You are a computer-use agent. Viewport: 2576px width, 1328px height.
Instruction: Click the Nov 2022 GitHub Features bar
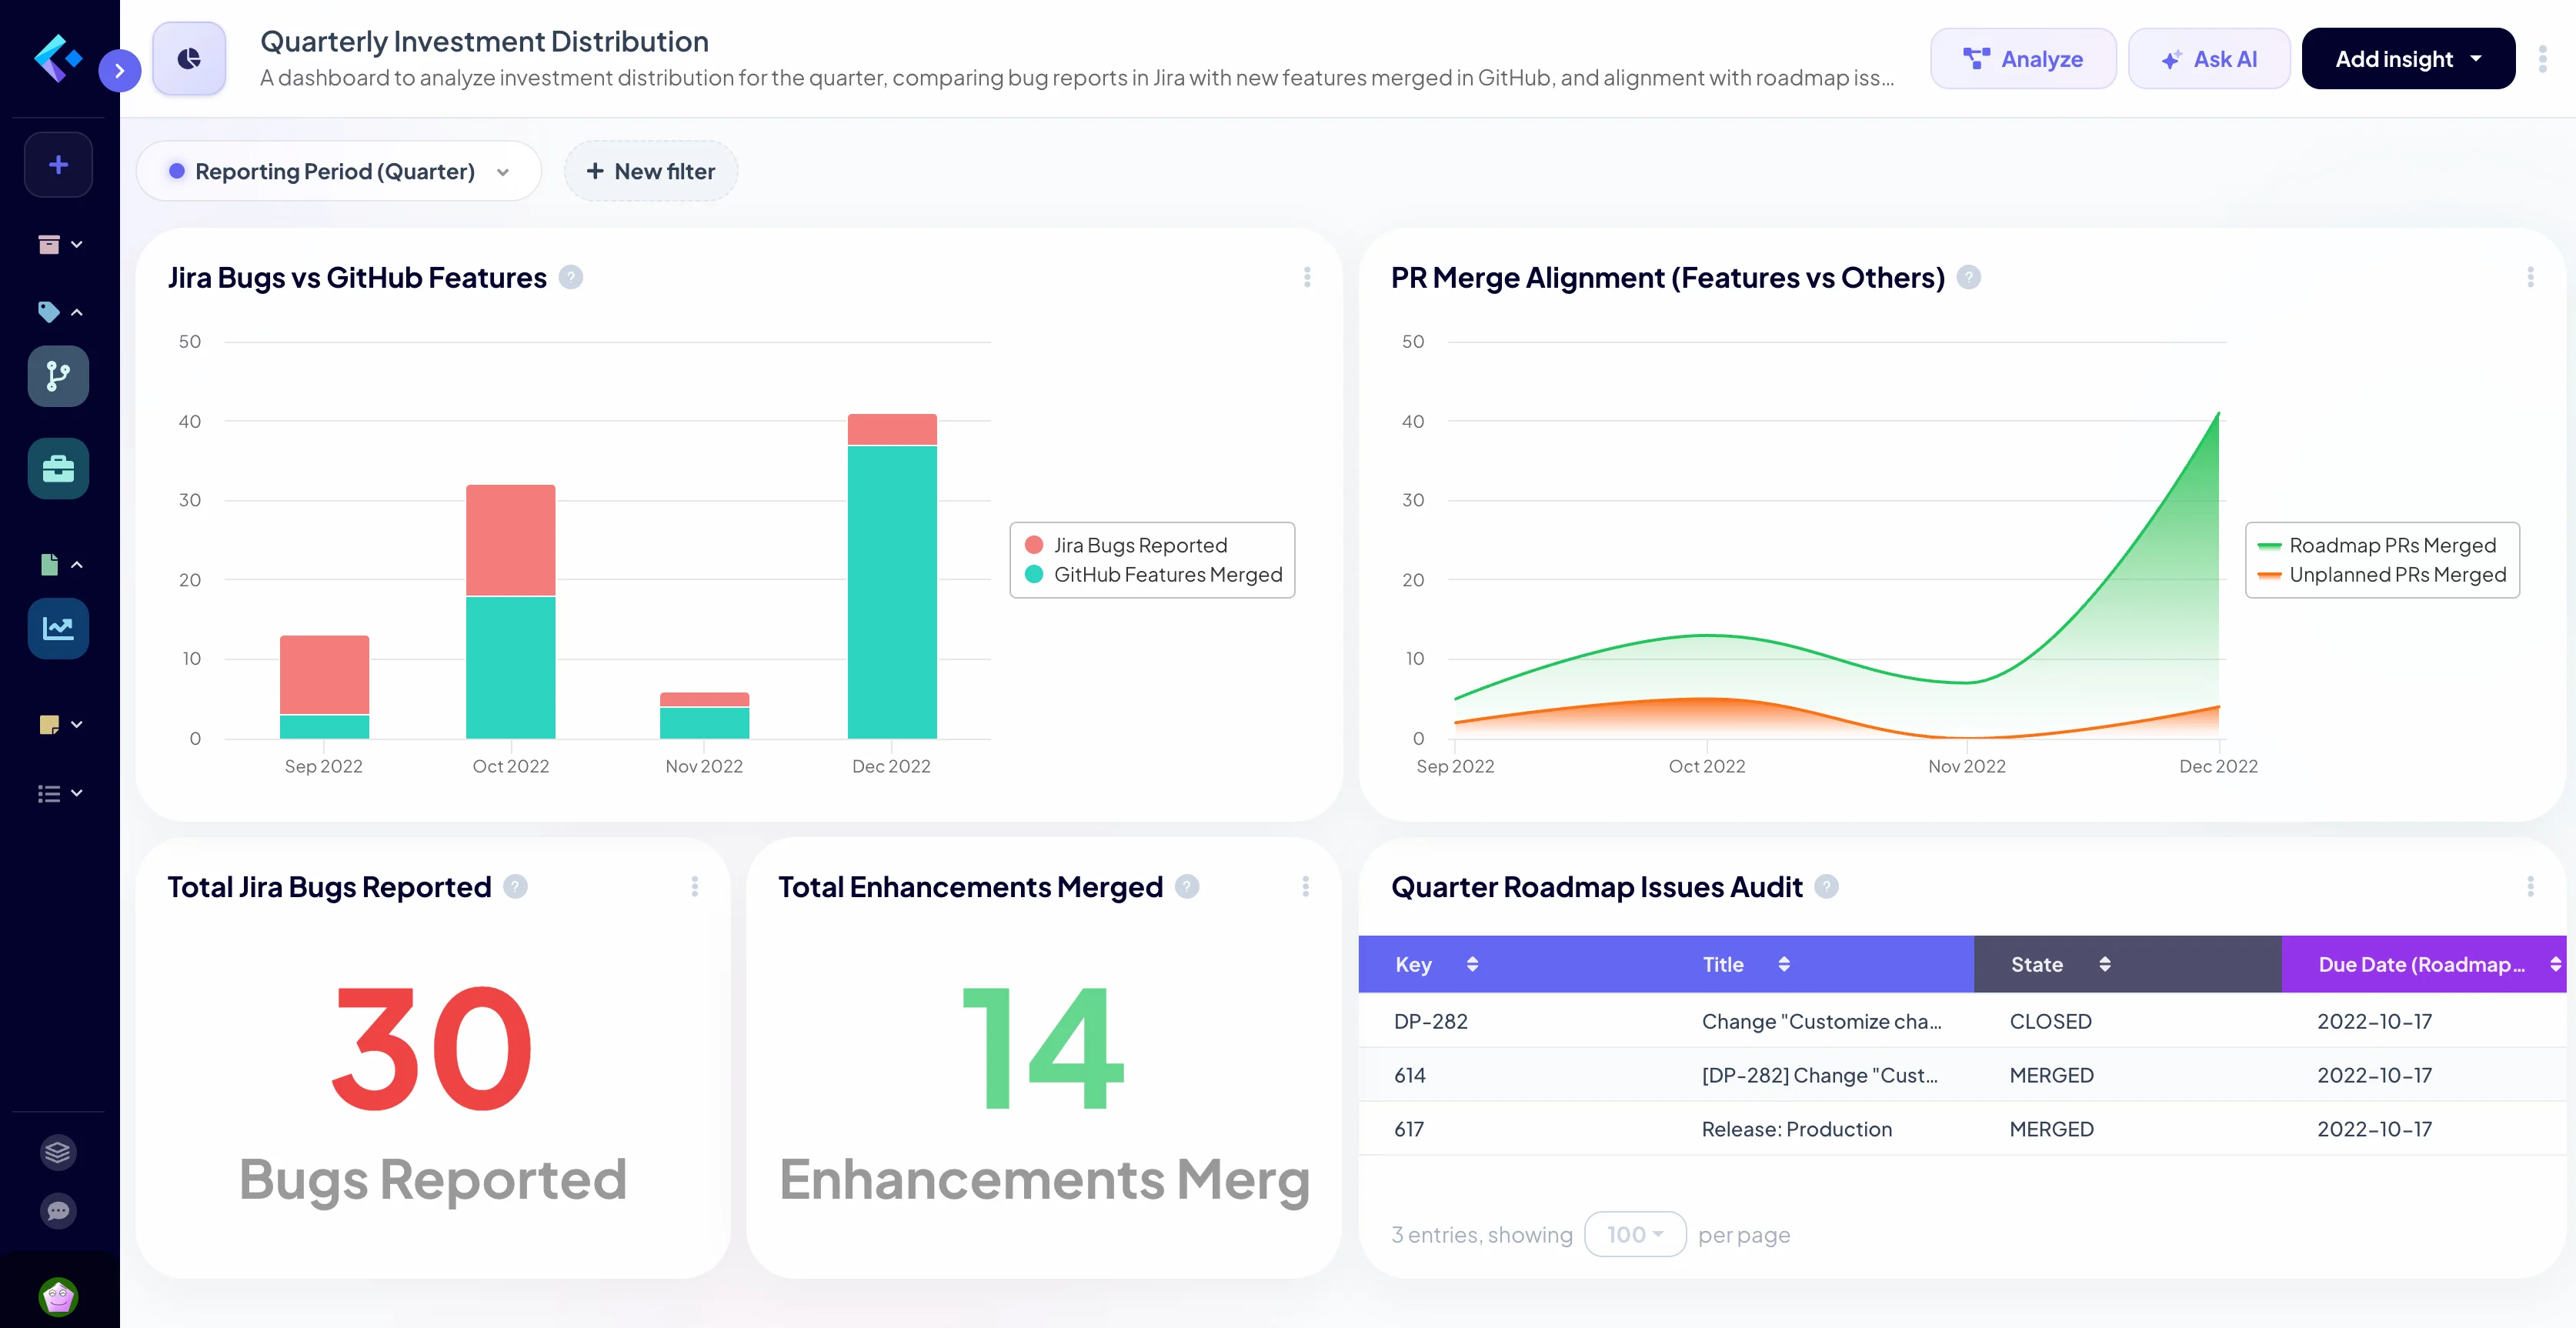tap(704, 723)
